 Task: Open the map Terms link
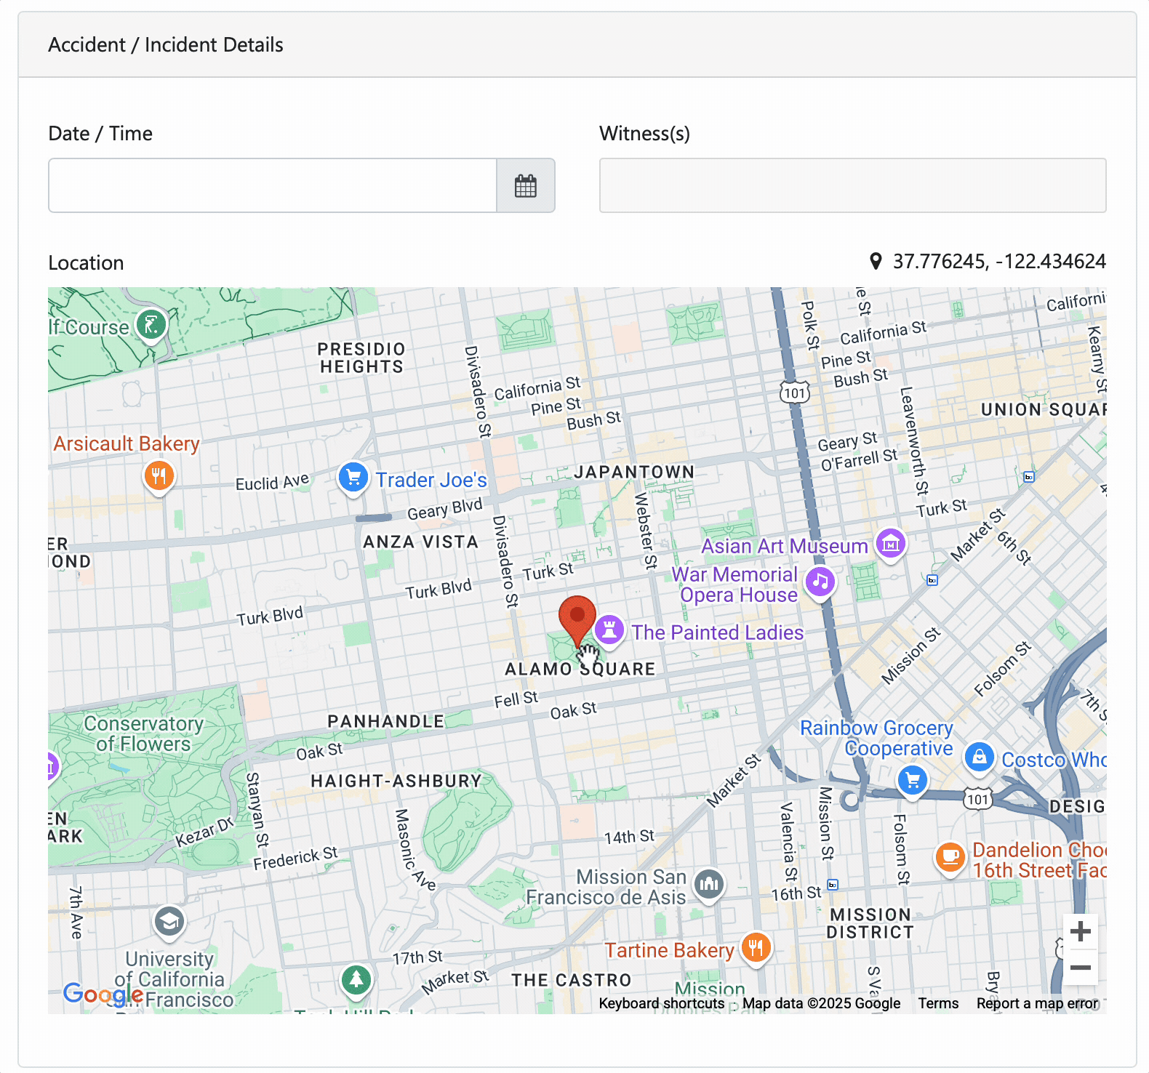pyautogui.click(x=938, y=1004)
